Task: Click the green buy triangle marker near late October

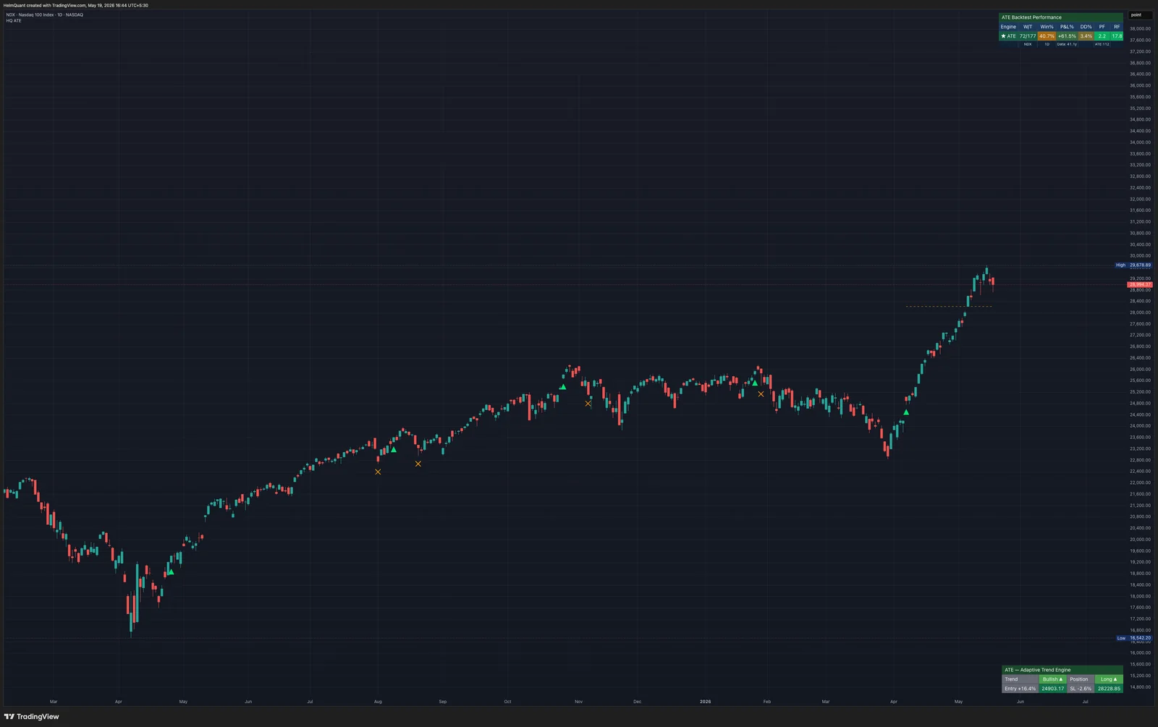Action: click(562, 387)
